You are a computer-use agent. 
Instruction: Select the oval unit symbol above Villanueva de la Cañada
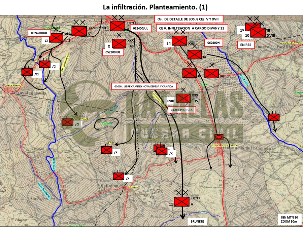click(x=219, y=137)
